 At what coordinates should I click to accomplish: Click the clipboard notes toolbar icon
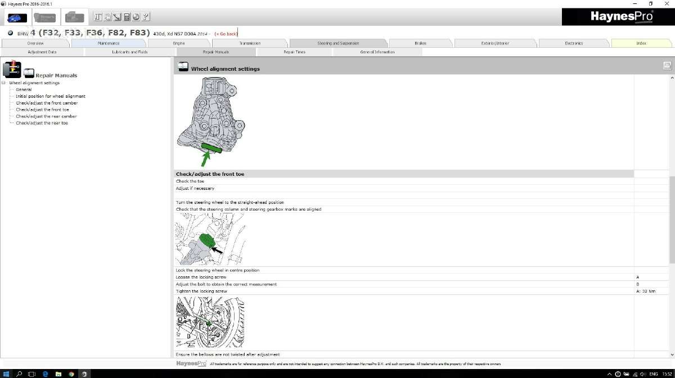pos(108,17)
